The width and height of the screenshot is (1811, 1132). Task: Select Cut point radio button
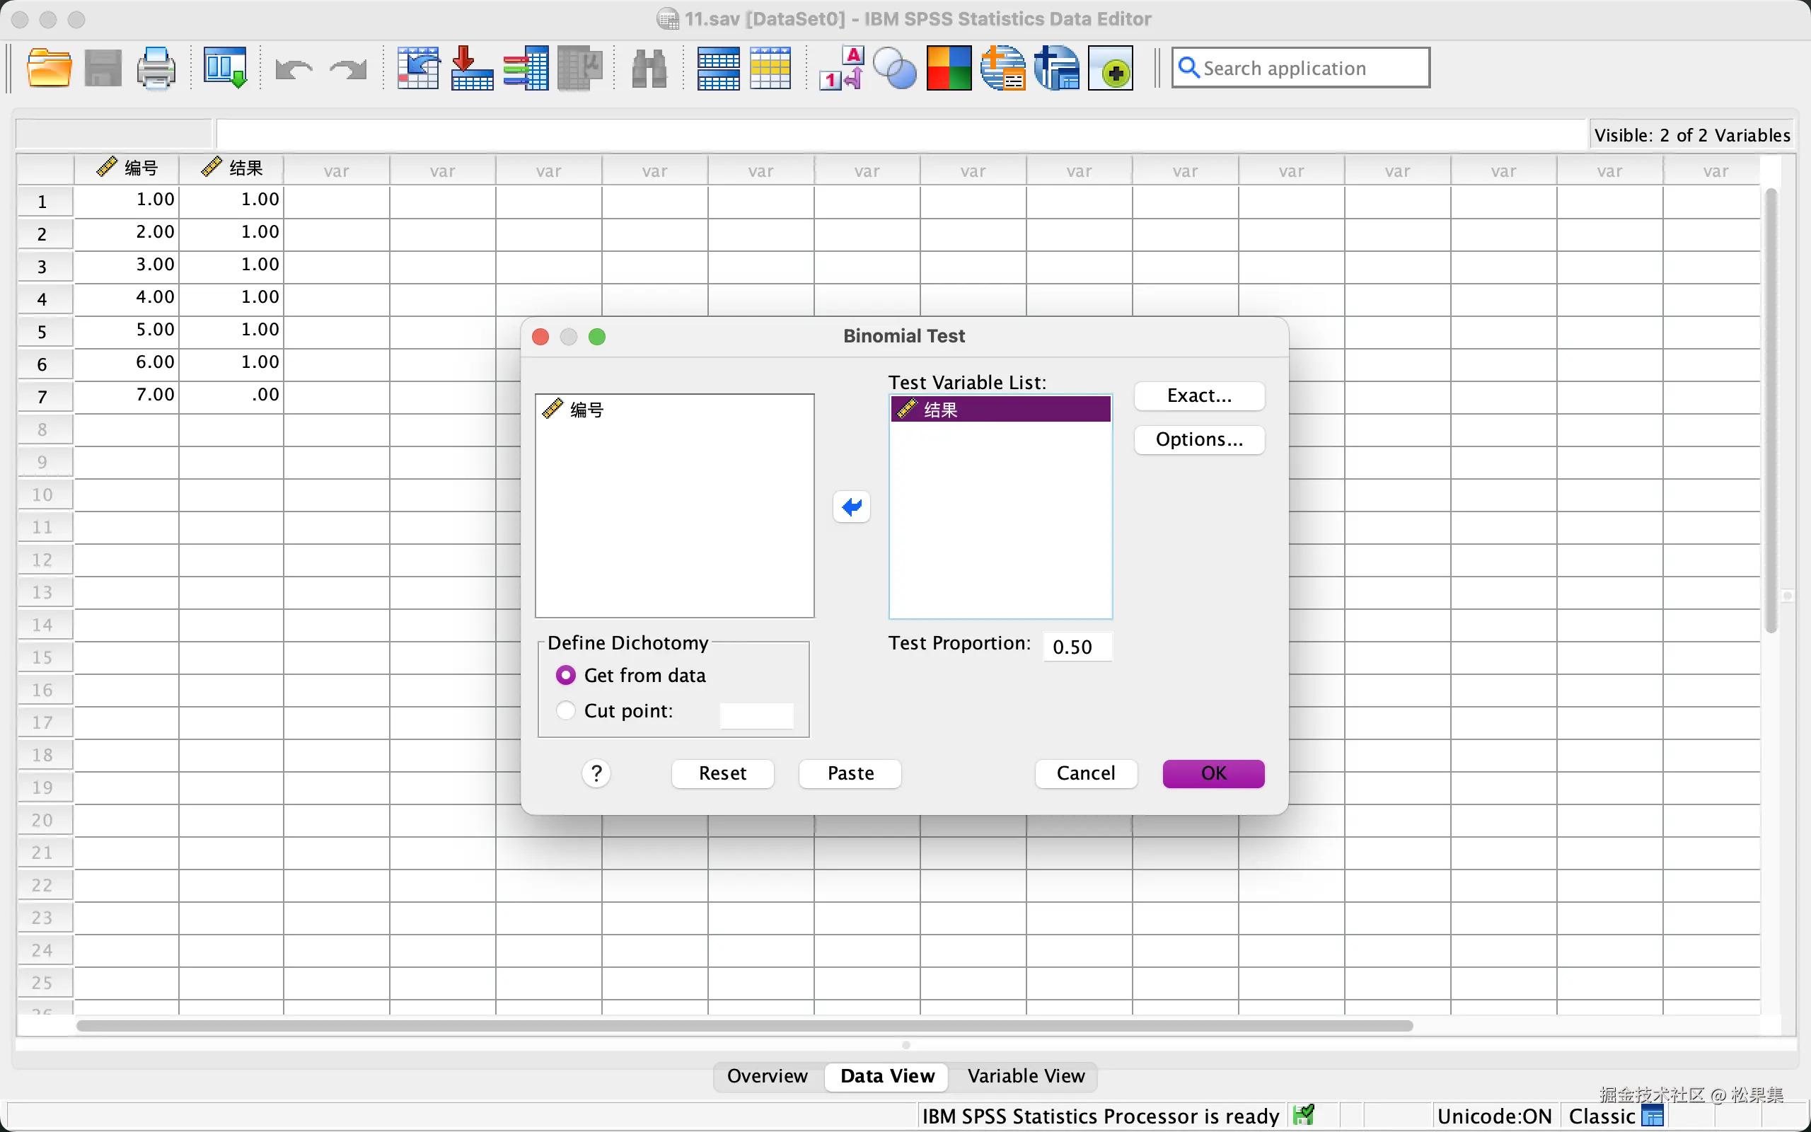coord(566,710)
